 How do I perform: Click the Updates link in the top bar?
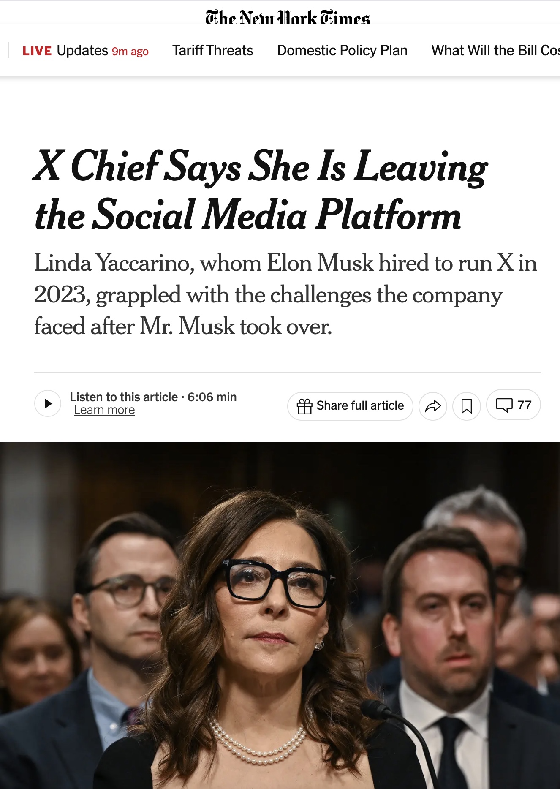82,51
